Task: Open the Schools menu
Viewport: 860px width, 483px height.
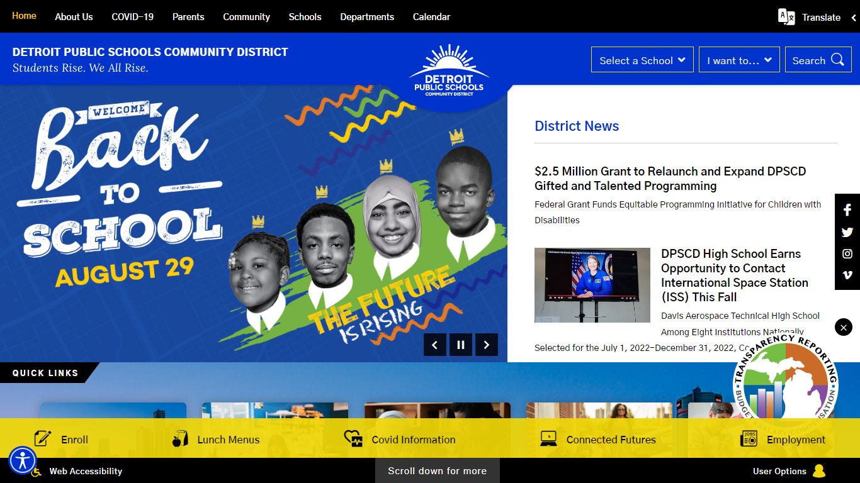Action: [x=305, y=17]
